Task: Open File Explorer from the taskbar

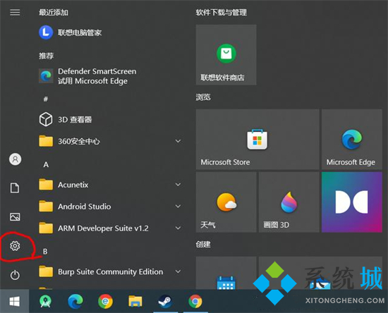Action: 135,302
